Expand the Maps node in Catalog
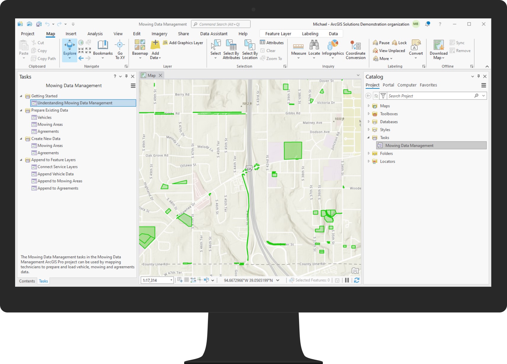 click(x=369, y=106)
